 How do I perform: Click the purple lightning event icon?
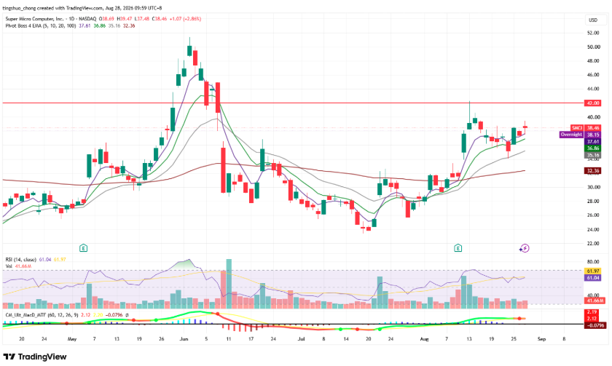click(x=524, y=248)
